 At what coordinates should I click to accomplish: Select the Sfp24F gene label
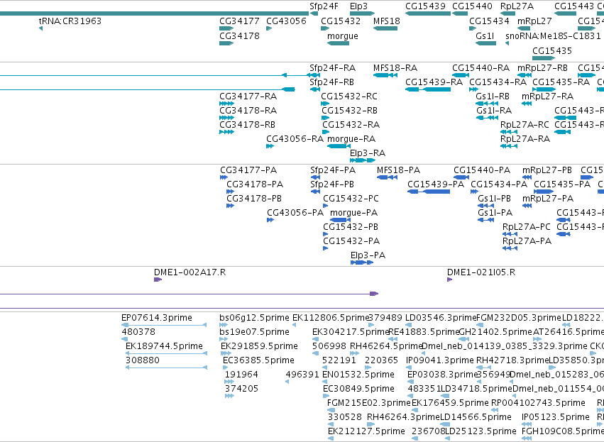point(324,6)
